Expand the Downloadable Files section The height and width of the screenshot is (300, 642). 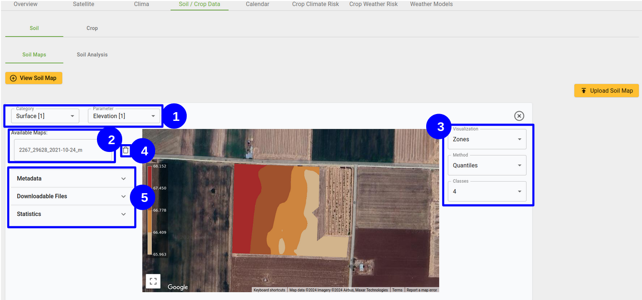pos(71,197)
